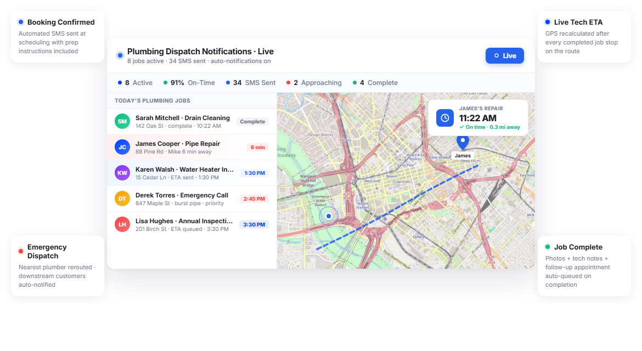Click the Today's Plumbing Jobs header
This screenshot has width=642, height=351.
153,100
